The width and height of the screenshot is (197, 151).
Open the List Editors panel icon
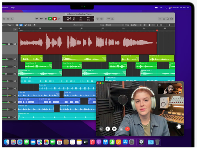point(160,19)
